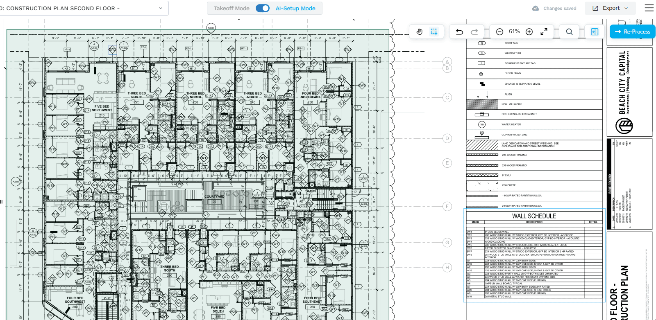
Task: Toggle the side panel layout icon
Action: (x=595, y=32)
